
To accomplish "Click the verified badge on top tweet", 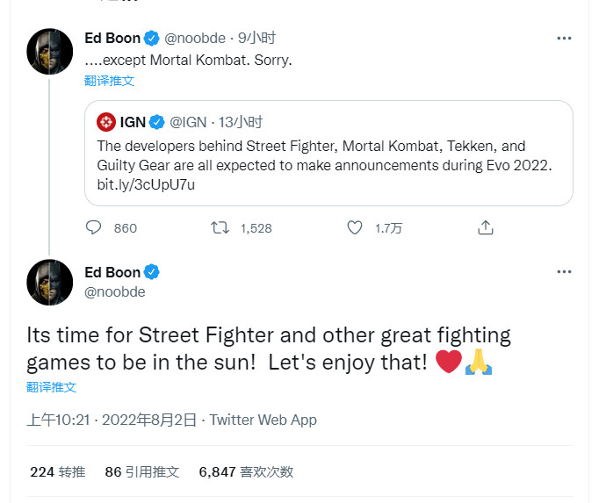I will (x=152, y=39).
